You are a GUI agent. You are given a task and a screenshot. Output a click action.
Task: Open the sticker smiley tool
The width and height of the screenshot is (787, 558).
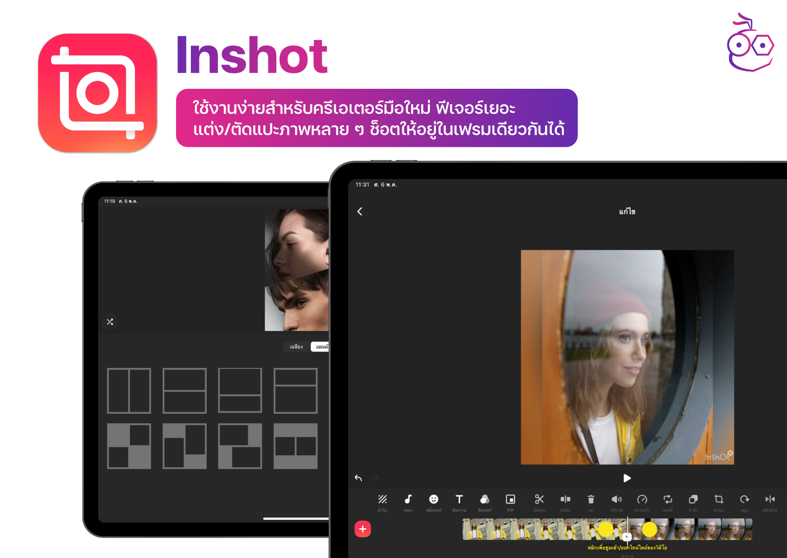[433, 499]
